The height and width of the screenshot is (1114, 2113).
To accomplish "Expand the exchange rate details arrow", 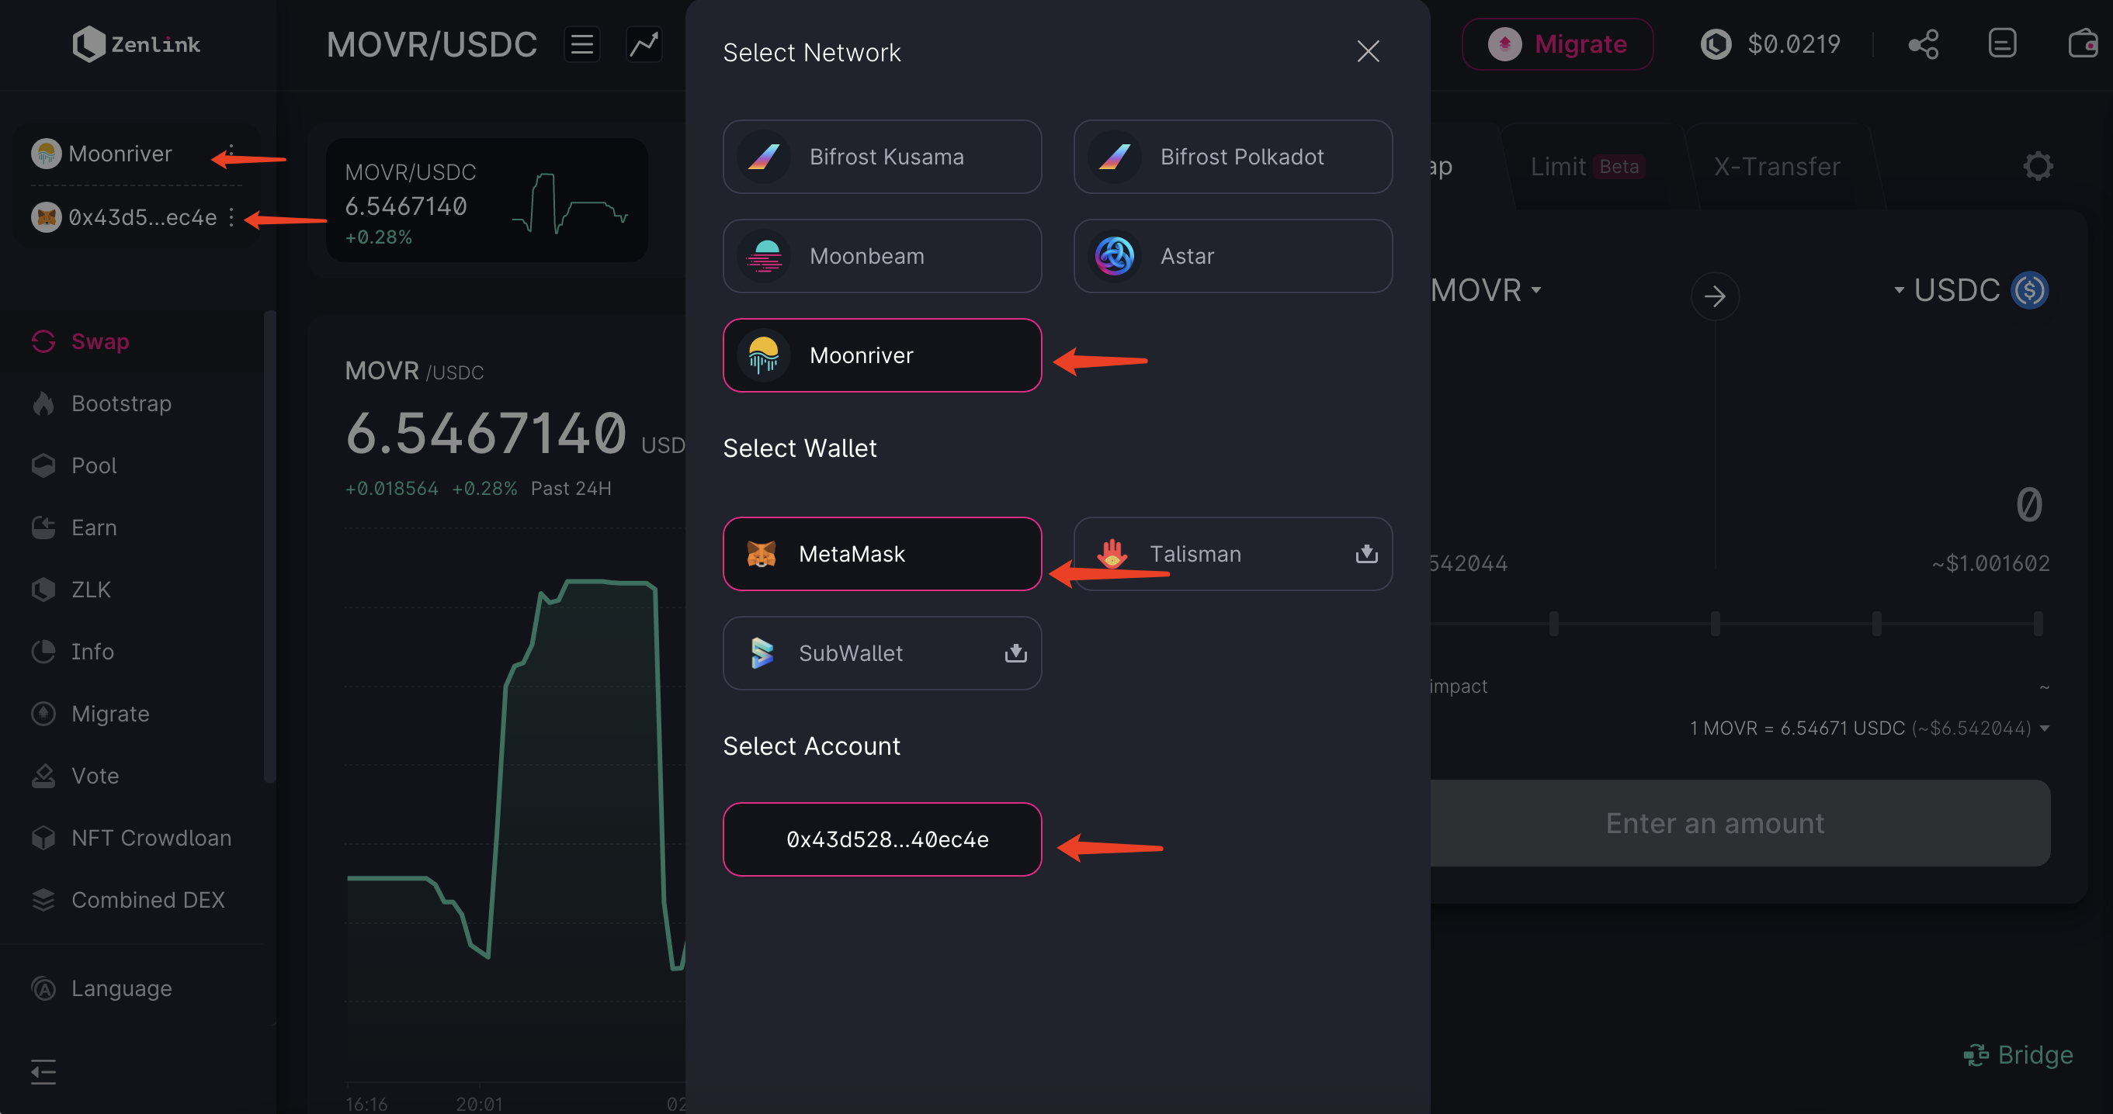I will (x=2044, y=728).
